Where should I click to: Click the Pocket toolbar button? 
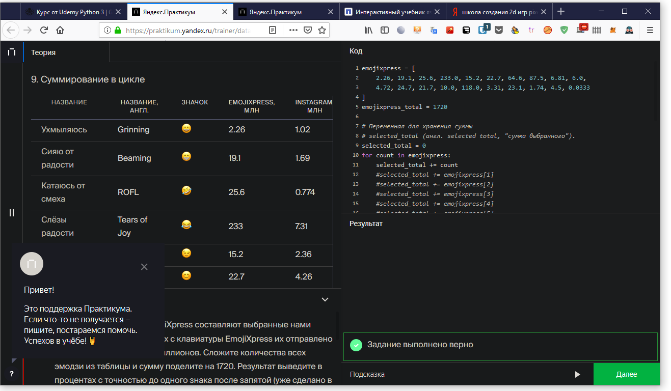[x=499, y=30]
